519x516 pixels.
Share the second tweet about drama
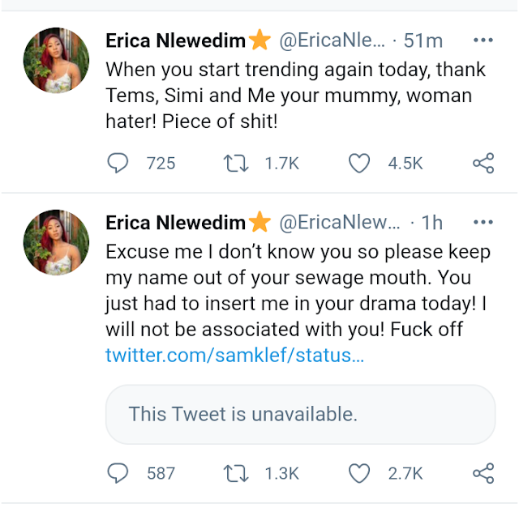coord(483,472)
